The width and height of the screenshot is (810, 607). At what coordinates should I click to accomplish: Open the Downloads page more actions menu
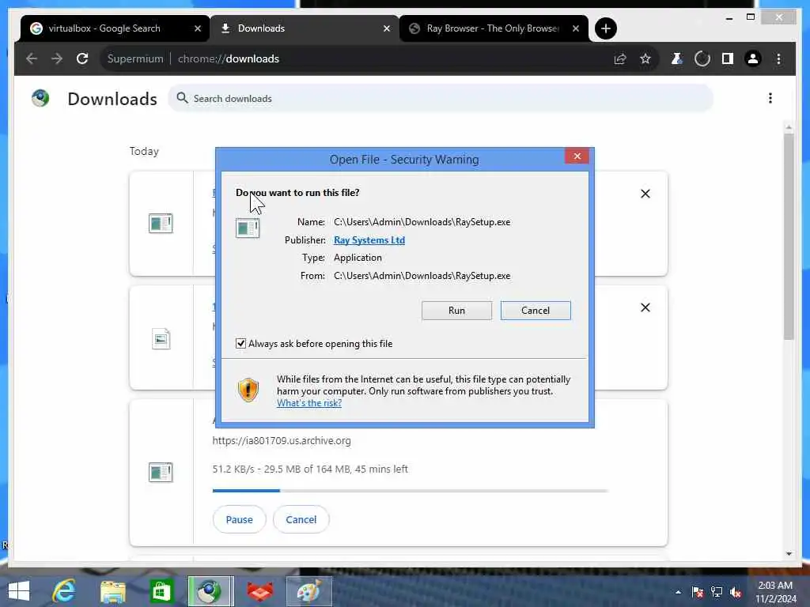[770, 98]
